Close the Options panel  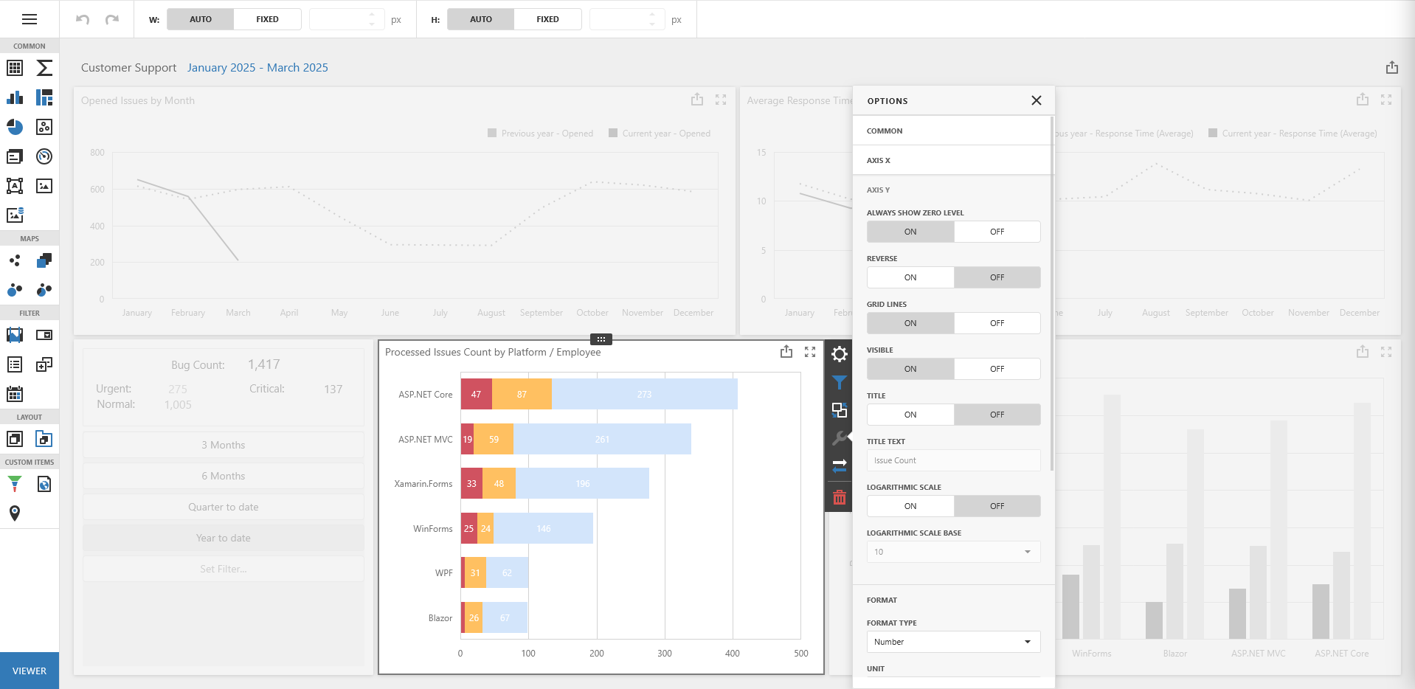(1036, 100)
